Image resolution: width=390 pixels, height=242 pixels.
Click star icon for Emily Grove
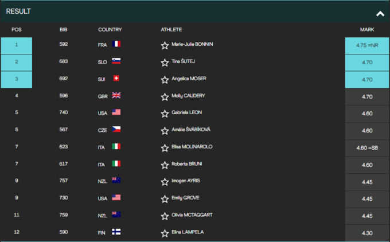point(165,199)
